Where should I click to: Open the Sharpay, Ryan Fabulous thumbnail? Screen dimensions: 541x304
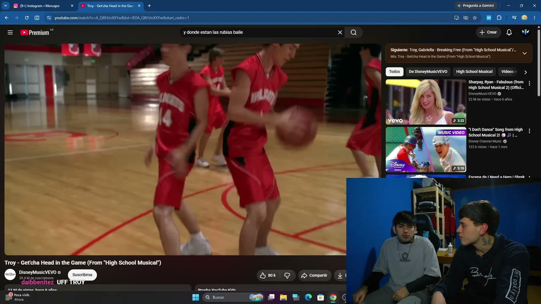coord(426,102)
